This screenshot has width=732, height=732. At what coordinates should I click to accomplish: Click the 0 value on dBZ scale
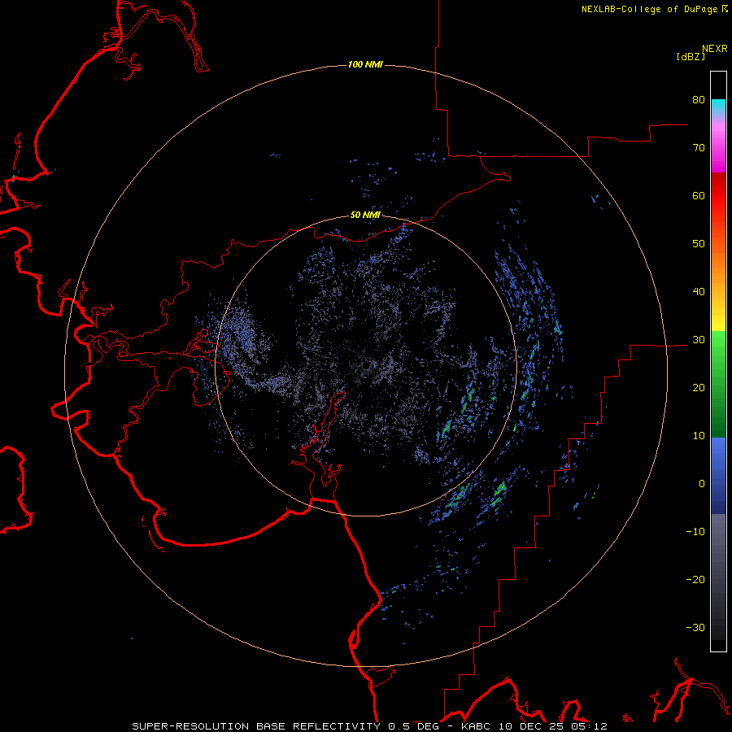point(702,484)
